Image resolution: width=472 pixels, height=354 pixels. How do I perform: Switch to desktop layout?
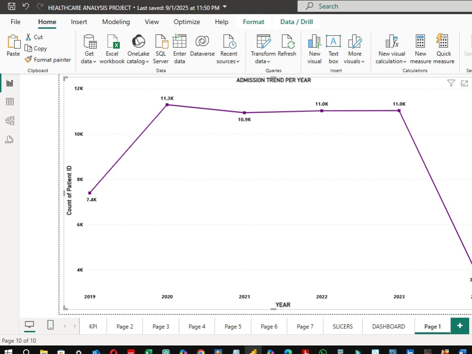click(29, 325)
